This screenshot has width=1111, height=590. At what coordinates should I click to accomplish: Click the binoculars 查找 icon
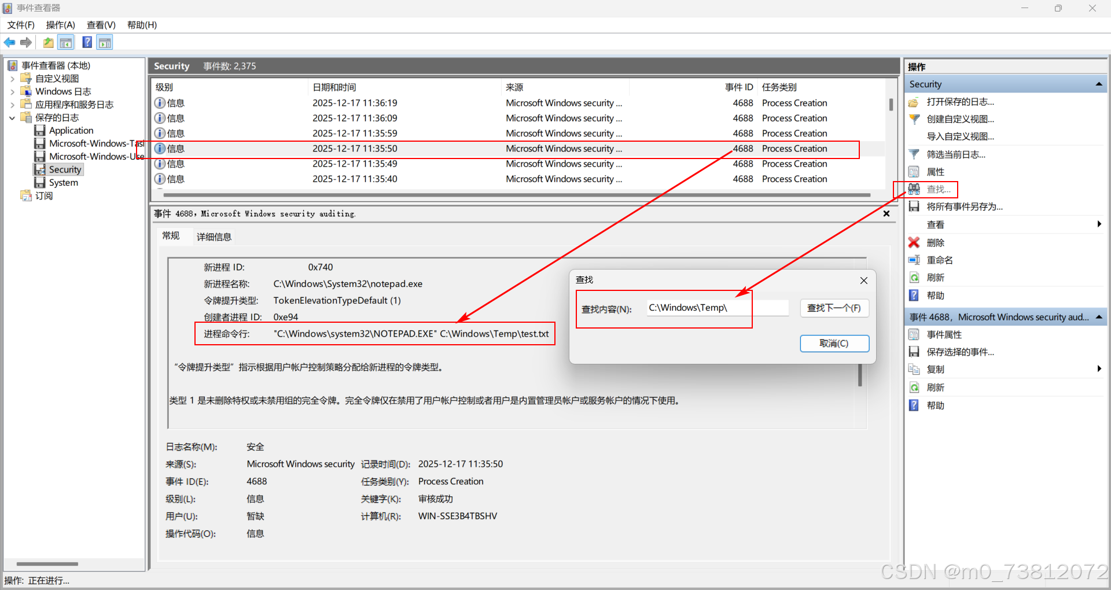(914, 189)
